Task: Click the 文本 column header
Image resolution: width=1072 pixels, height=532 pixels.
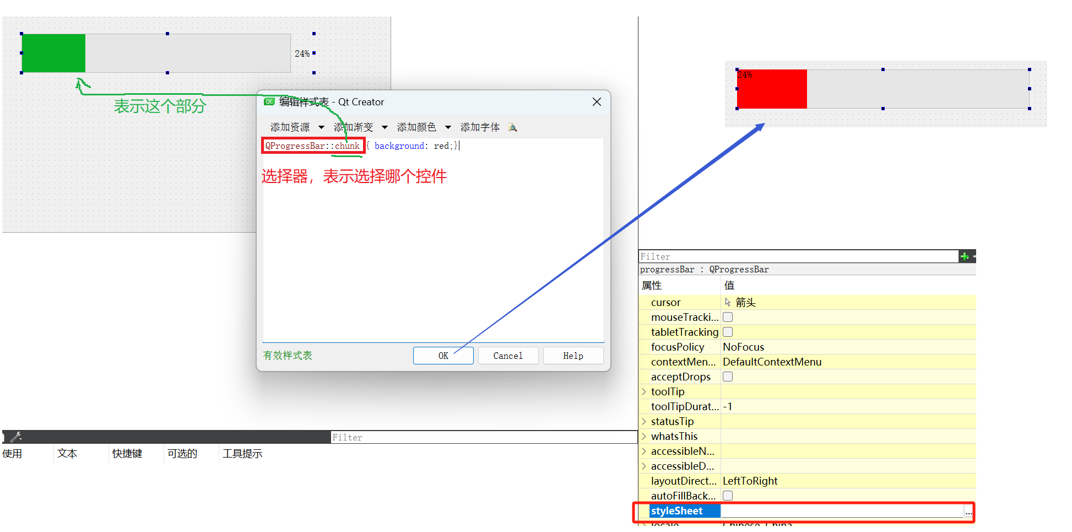Action: (x=67, y=453)
